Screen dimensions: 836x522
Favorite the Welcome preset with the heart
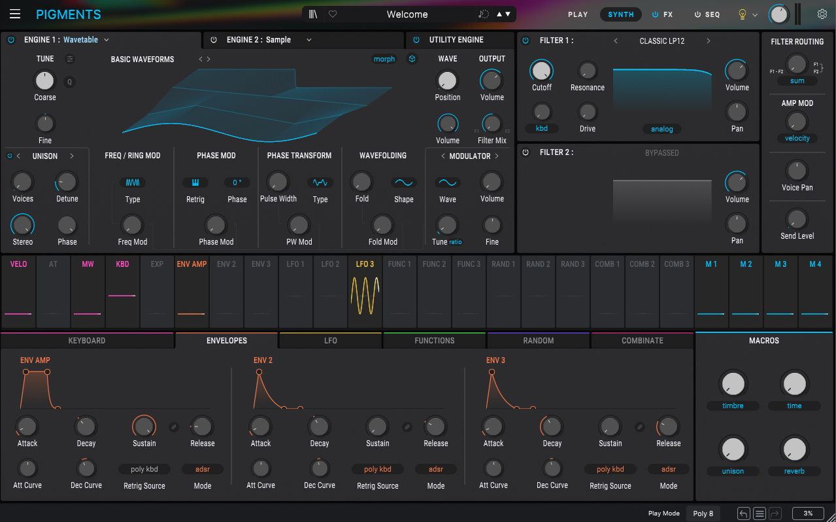click(333, 14)
